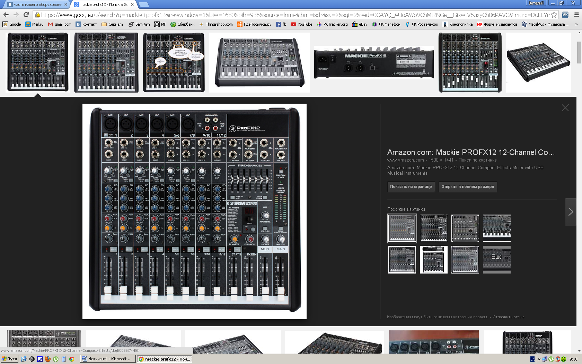The width and height of the screenshot is (582, 364).
Task: Click the Открыть в полном размере button
Action: coord(468,187)
